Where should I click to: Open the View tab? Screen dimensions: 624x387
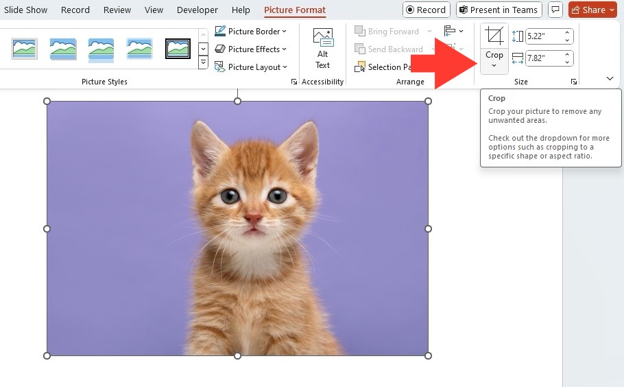[154, 10]
